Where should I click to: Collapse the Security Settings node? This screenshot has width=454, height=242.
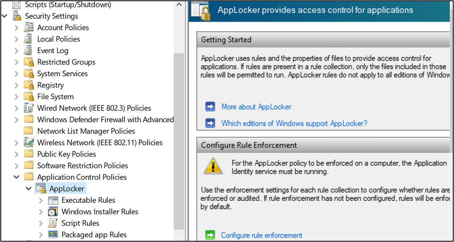point(4,16)
